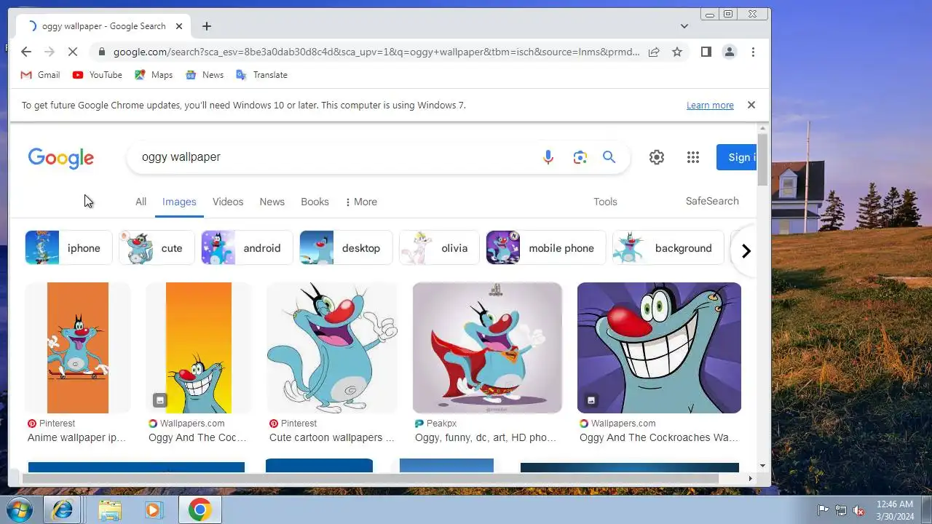Viewport: 932px width, 524px height.
Task: Open the tab search dropdown arrow
Action: (x=684, y=26)
